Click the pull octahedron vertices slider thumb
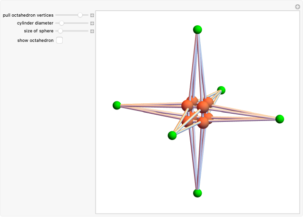The height and width of the screenshot is (217, 303). pos(80,15)
